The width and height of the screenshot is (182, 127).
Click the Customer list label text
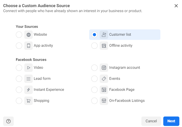120,34
